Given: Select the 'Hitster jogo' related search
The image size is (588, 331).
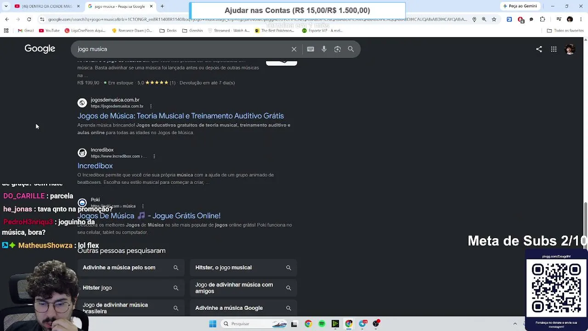Looking at the screenshot, I should (131, 288).
